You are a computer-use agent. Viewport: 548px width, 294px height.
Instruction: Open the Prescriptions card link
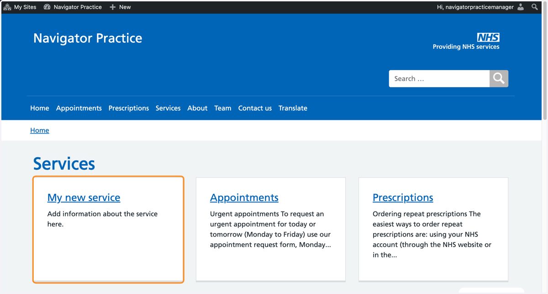coord(403,197)
